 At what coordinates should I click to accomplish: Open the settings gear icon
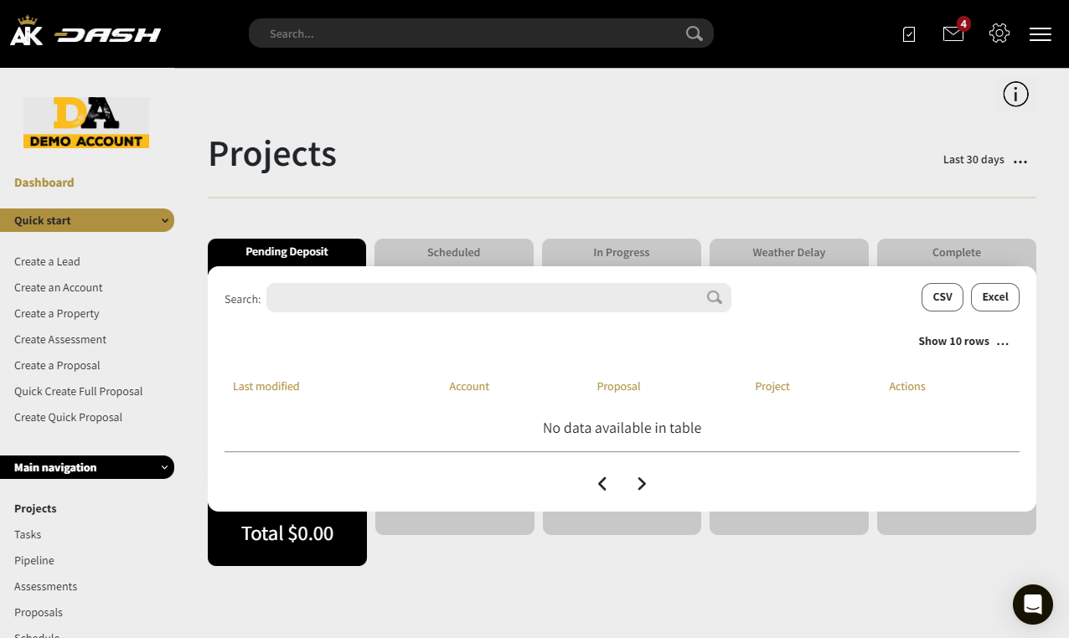[x=999, y=33]
